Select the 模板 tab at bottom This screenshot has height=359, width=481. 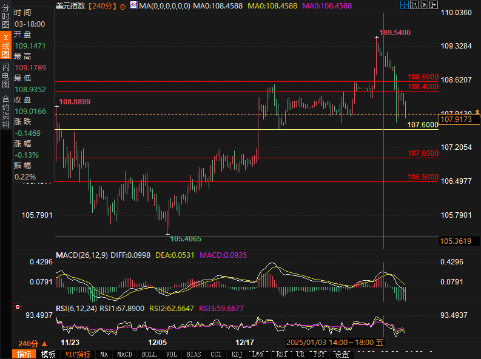coord(49,354)
